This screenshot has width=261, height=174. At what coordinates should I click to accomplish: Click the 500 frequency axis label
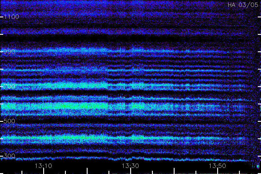9,121
